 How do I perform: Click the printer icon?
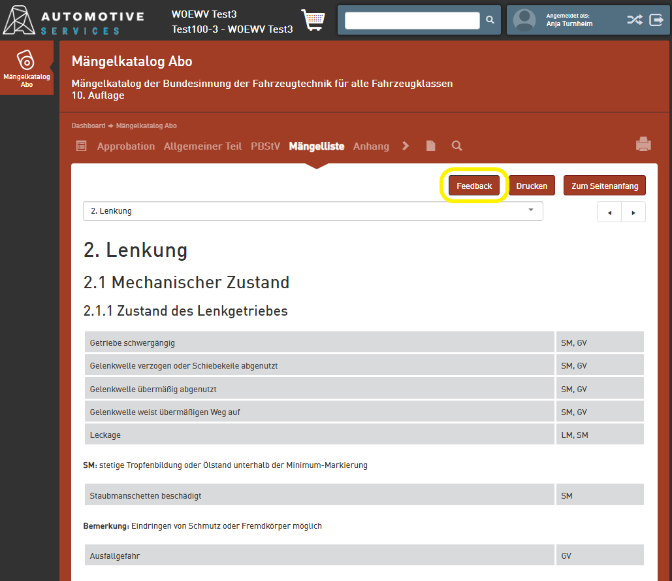(x=643, y=144)
